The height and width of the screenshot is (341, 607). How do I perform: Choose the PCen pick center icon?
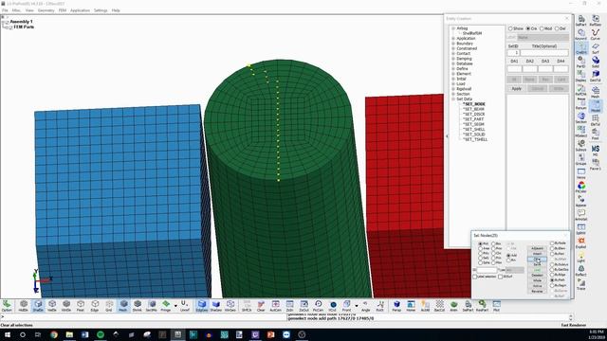click(x=318, y=305)
